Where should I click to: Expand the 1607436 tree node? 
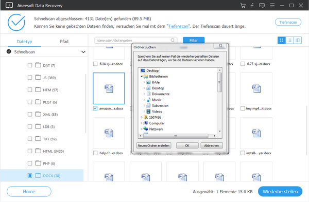(142, 117)
